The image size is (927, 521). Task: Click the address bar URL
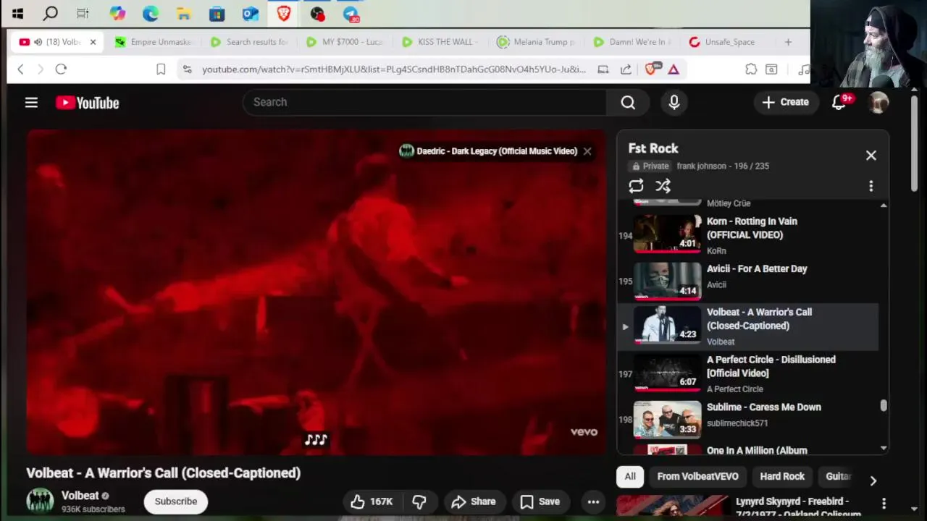[x=394, y=69]
